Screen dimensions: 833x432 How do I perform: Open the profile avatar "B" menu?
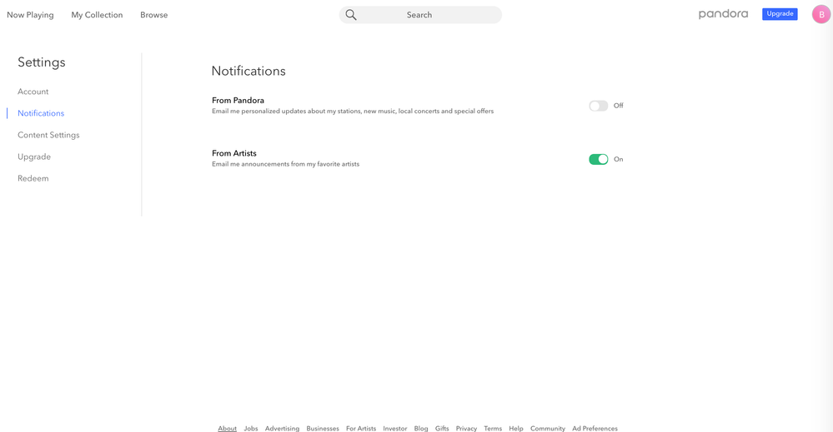(820, 14)
